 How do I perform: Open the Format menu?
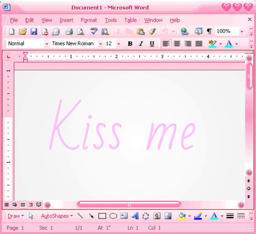(89, 20)
